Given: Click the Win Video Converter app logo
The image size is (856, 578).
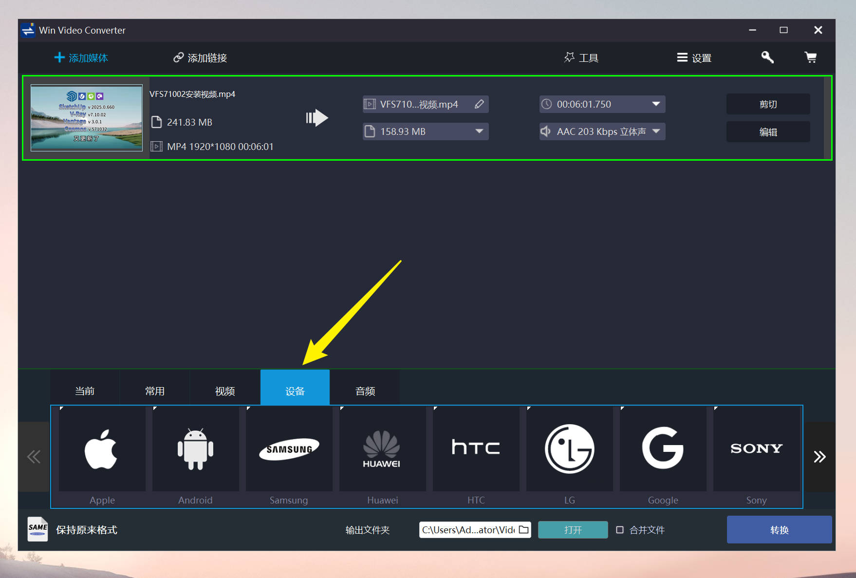Looking at the screenshot, I should coord(28,30).
